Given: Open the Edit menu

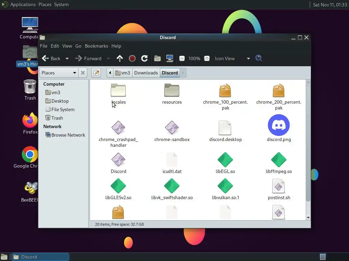Looking at the screenshot, I should [55, 46].
